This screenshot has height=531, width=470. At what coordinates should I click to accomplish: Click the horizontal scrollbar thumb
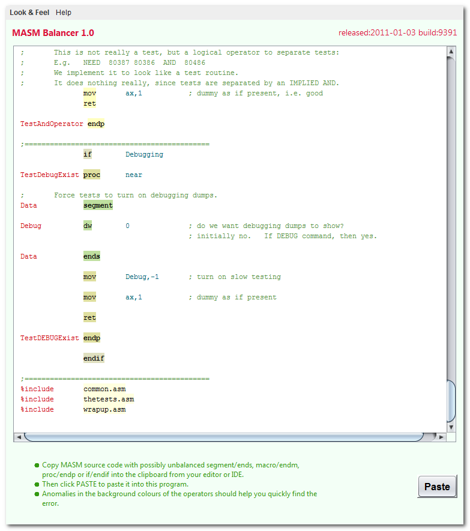(224, 437)
